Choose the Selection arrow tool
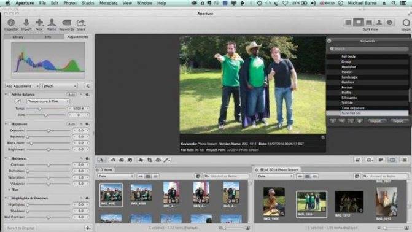The image size is (412, 232). [x=101, y=160]
